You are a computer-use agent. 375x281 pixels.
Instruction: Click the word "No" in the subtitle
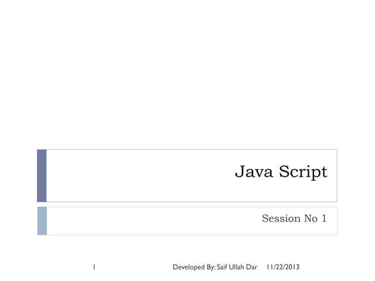311,219
